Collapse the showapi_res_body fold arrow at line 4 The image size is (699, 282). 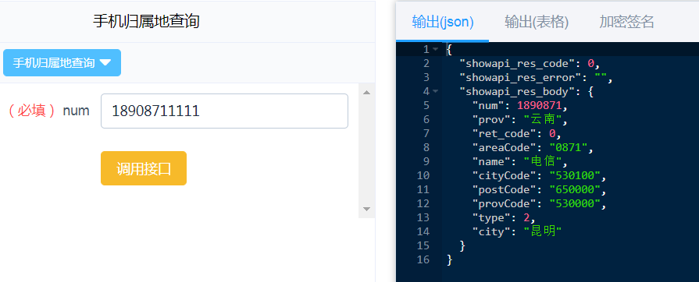pos(436,92)
